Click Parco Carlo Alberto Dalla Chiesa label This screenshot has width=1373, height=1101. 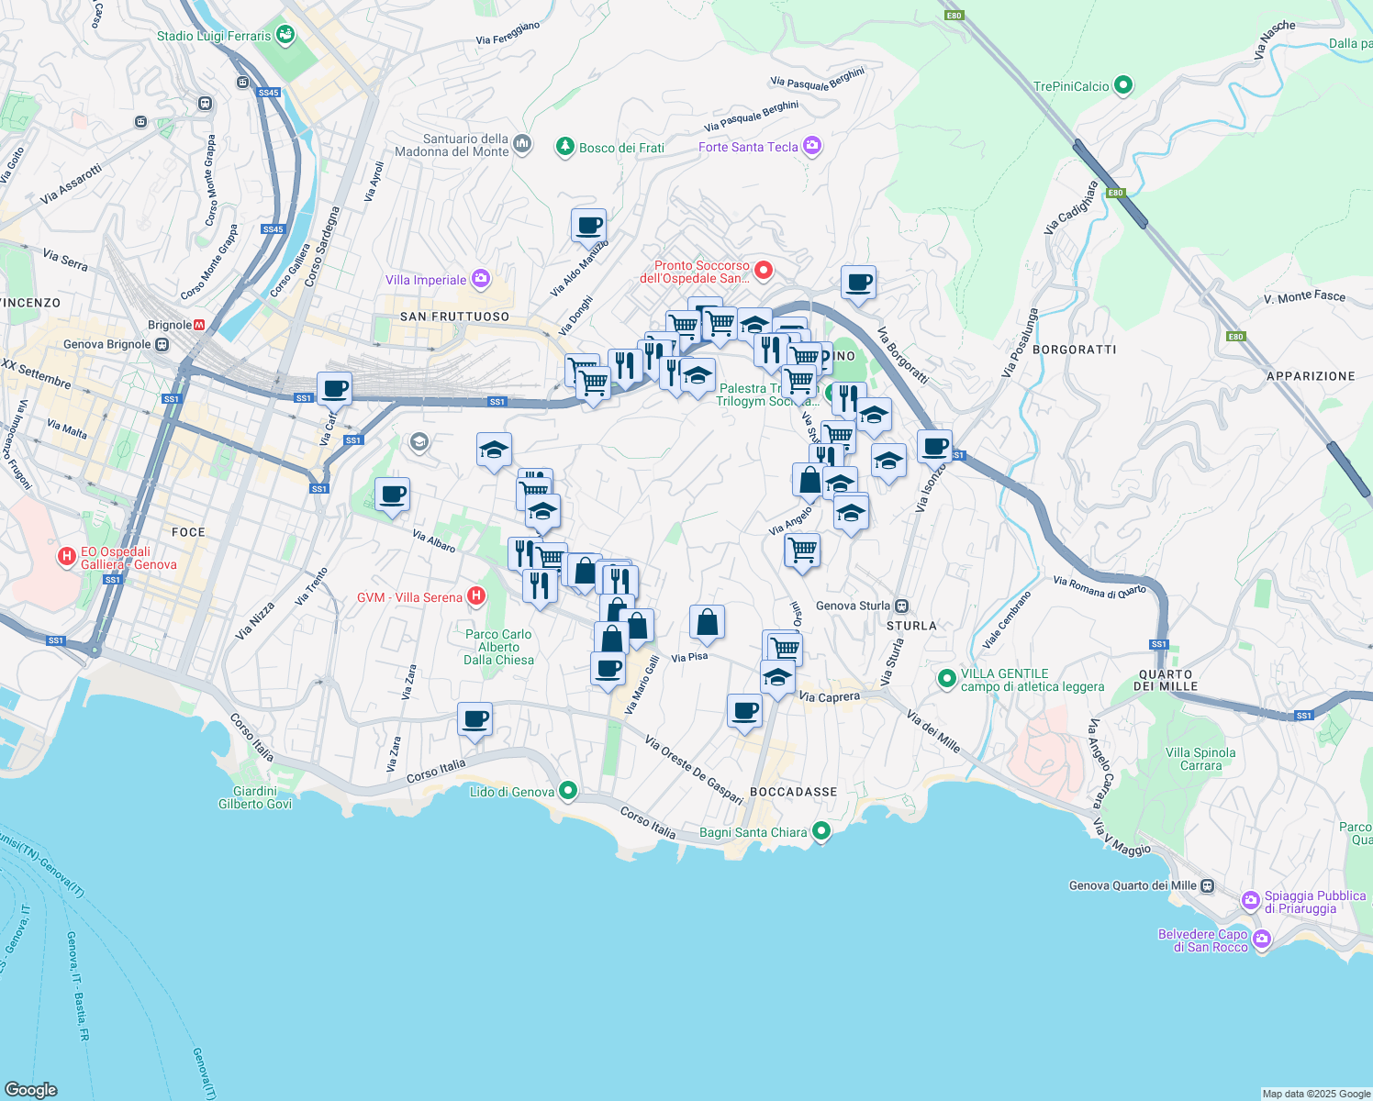498,647
